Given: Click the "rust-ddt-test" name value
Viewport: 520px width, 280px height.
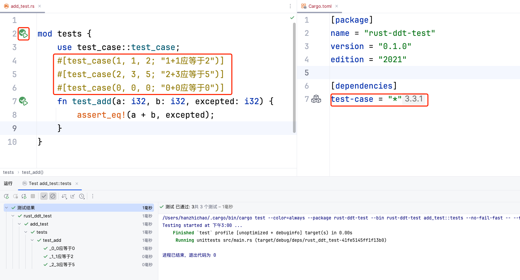Looking at the screenshot, I should click(400, 33).
